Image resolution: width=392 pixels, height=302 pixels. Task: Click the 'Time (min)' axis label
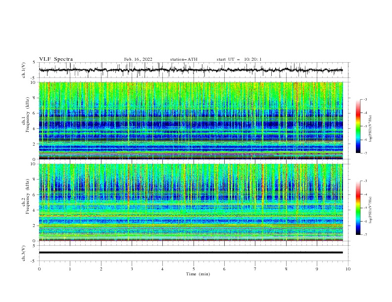point(198,274)
